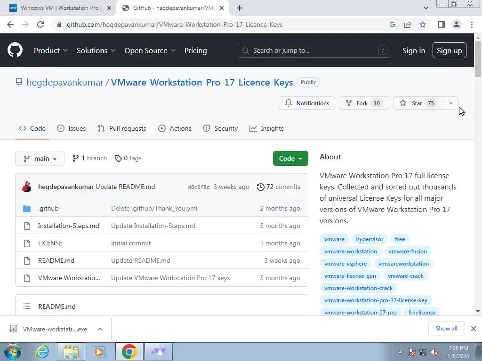Click the vmware-crack topic tag
Image resolution: width=482 pixels, height=361 pixels.
[405, 276]
